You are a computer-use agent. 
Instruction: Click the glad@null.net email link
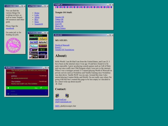(x=61, y=100)
